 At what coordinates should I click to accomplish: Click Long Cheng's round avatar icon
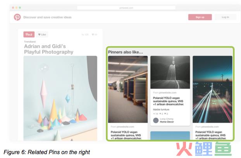[x=156, y=120]
